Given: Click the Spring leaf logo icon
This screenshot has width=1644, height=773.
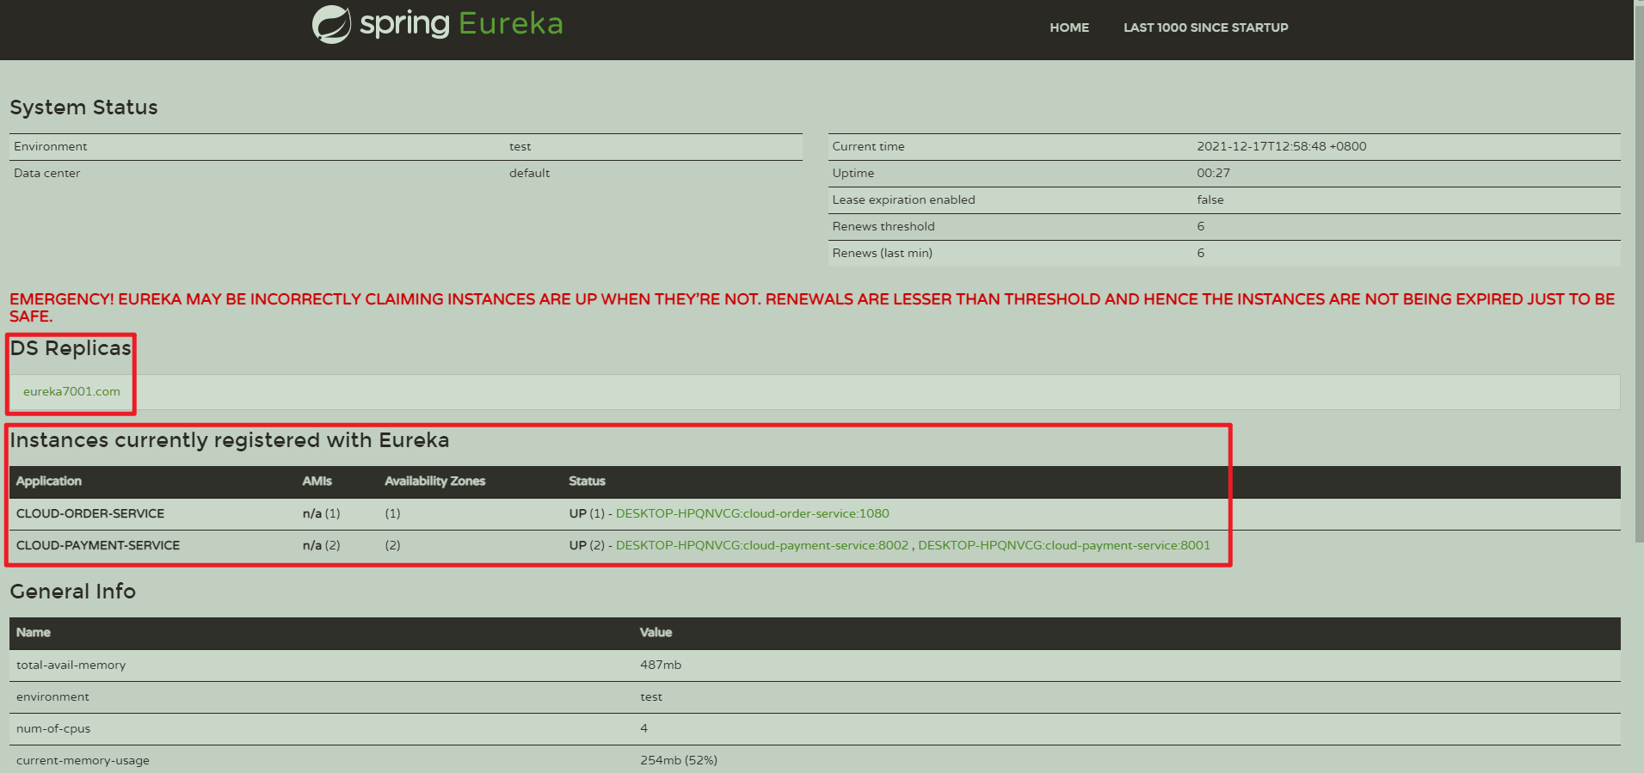Looking at the screenshot, I should tap(331, 25).
